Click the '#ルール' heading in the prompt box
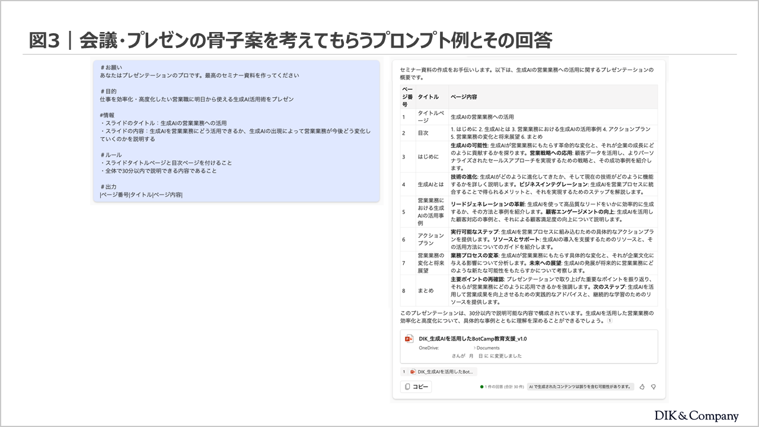The width and height of the screenshot is (759, 427). pos(111,155)
